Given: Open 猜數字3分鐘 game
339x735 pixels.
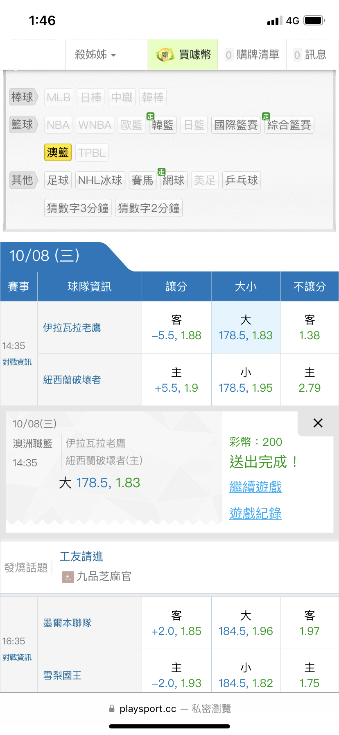Looking at the screenshot, I should pyautogui.click(x=78, y=208).
